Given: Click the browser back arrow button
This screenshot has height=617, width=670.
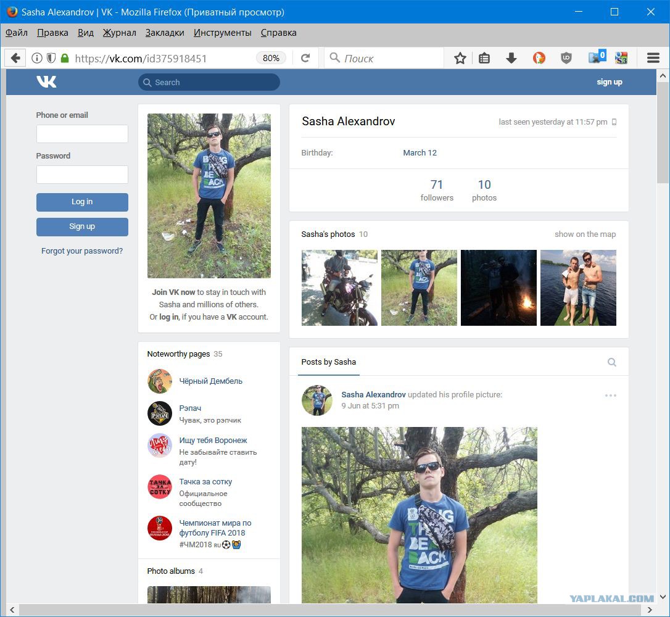Looking at the screenshot, I should (x=15, y=57).
